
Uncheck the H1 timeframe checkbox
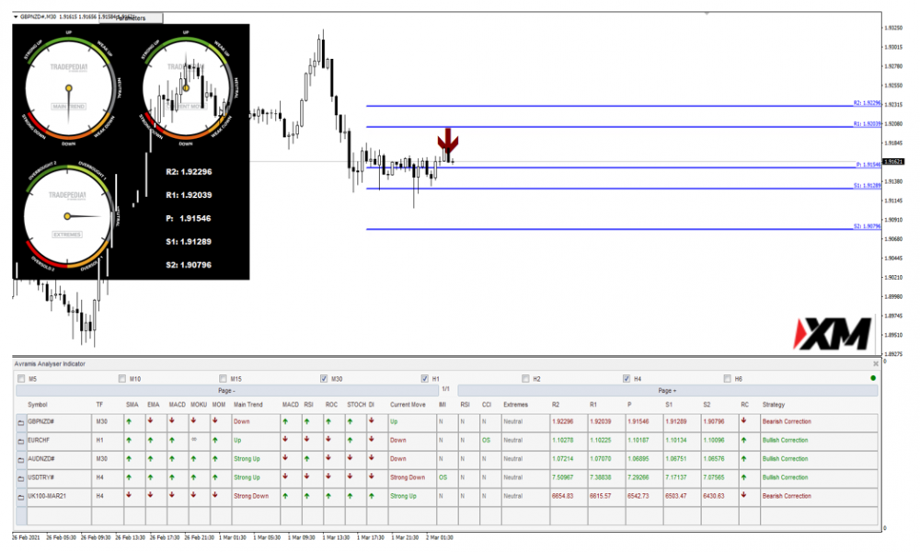[x=425, y=379]
